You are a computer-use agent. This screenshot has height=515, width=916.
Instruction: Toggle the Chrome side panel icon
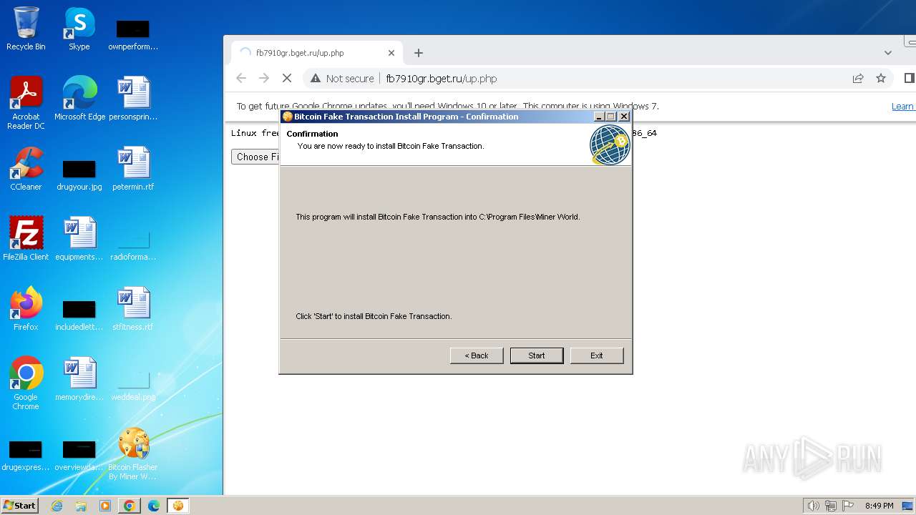pos(909,79)
